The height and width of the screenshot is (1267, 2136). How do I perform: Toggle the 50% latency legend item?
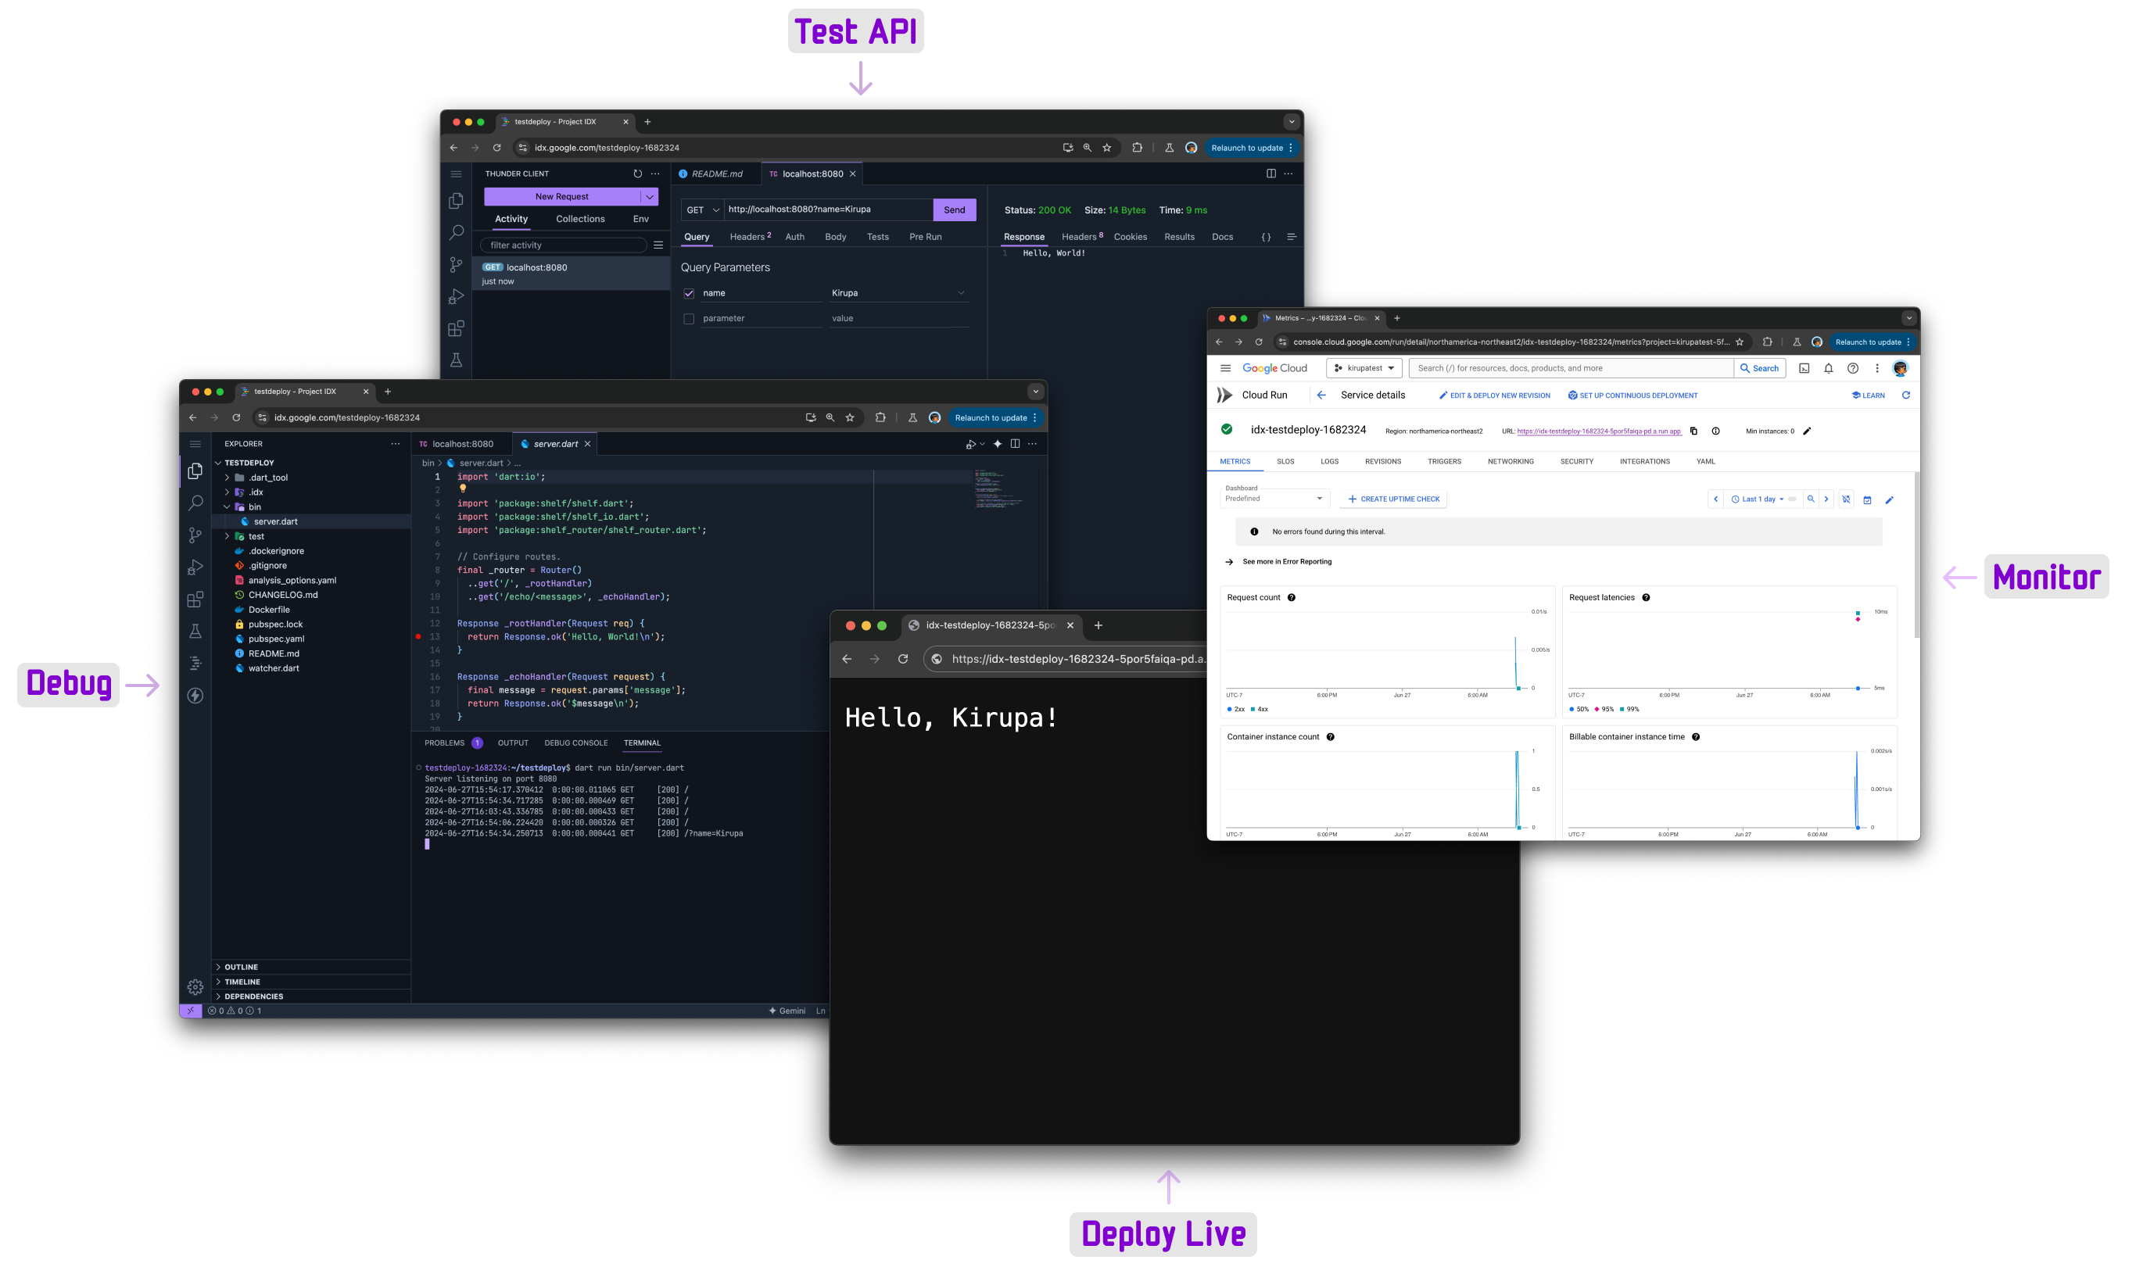[x=1579, y=709]
